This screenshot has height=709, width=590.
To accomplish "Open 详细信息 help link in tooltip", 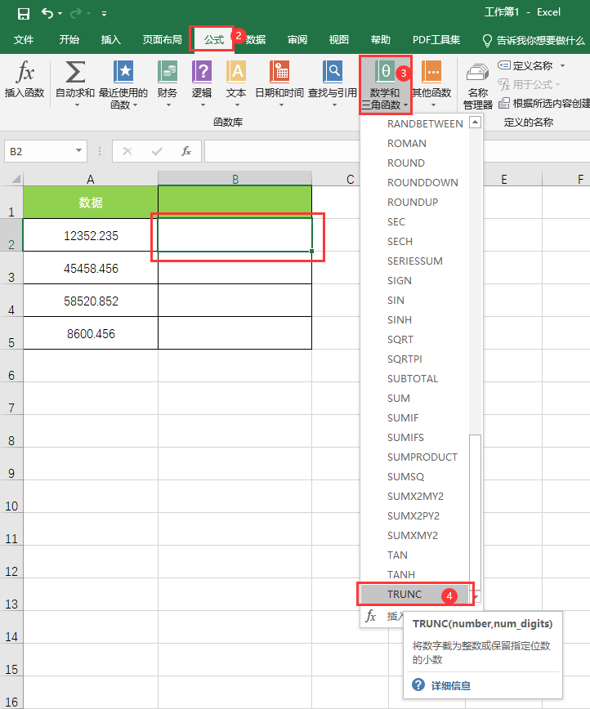I will click(x=450, y=685).
